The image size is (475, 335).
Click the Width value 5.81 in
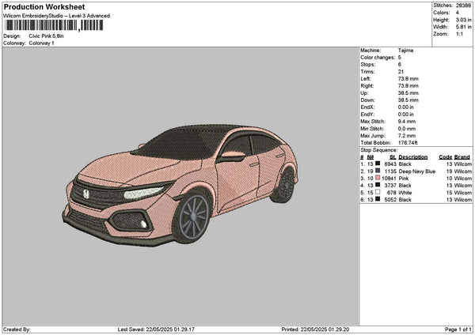pyautogui.click(x=463, y=27)
